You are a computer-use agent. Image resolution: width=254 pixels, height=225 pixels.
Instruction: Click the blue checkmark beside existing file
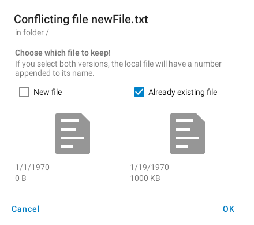point(139,92)
